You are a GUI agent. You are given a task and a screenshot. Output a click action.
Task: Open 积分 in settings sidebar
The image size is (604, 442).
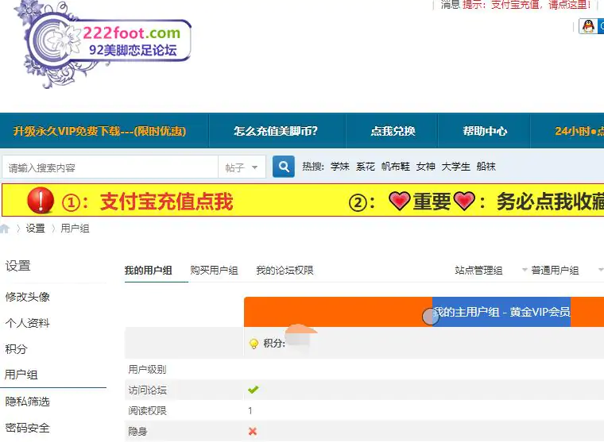(16, 349)
